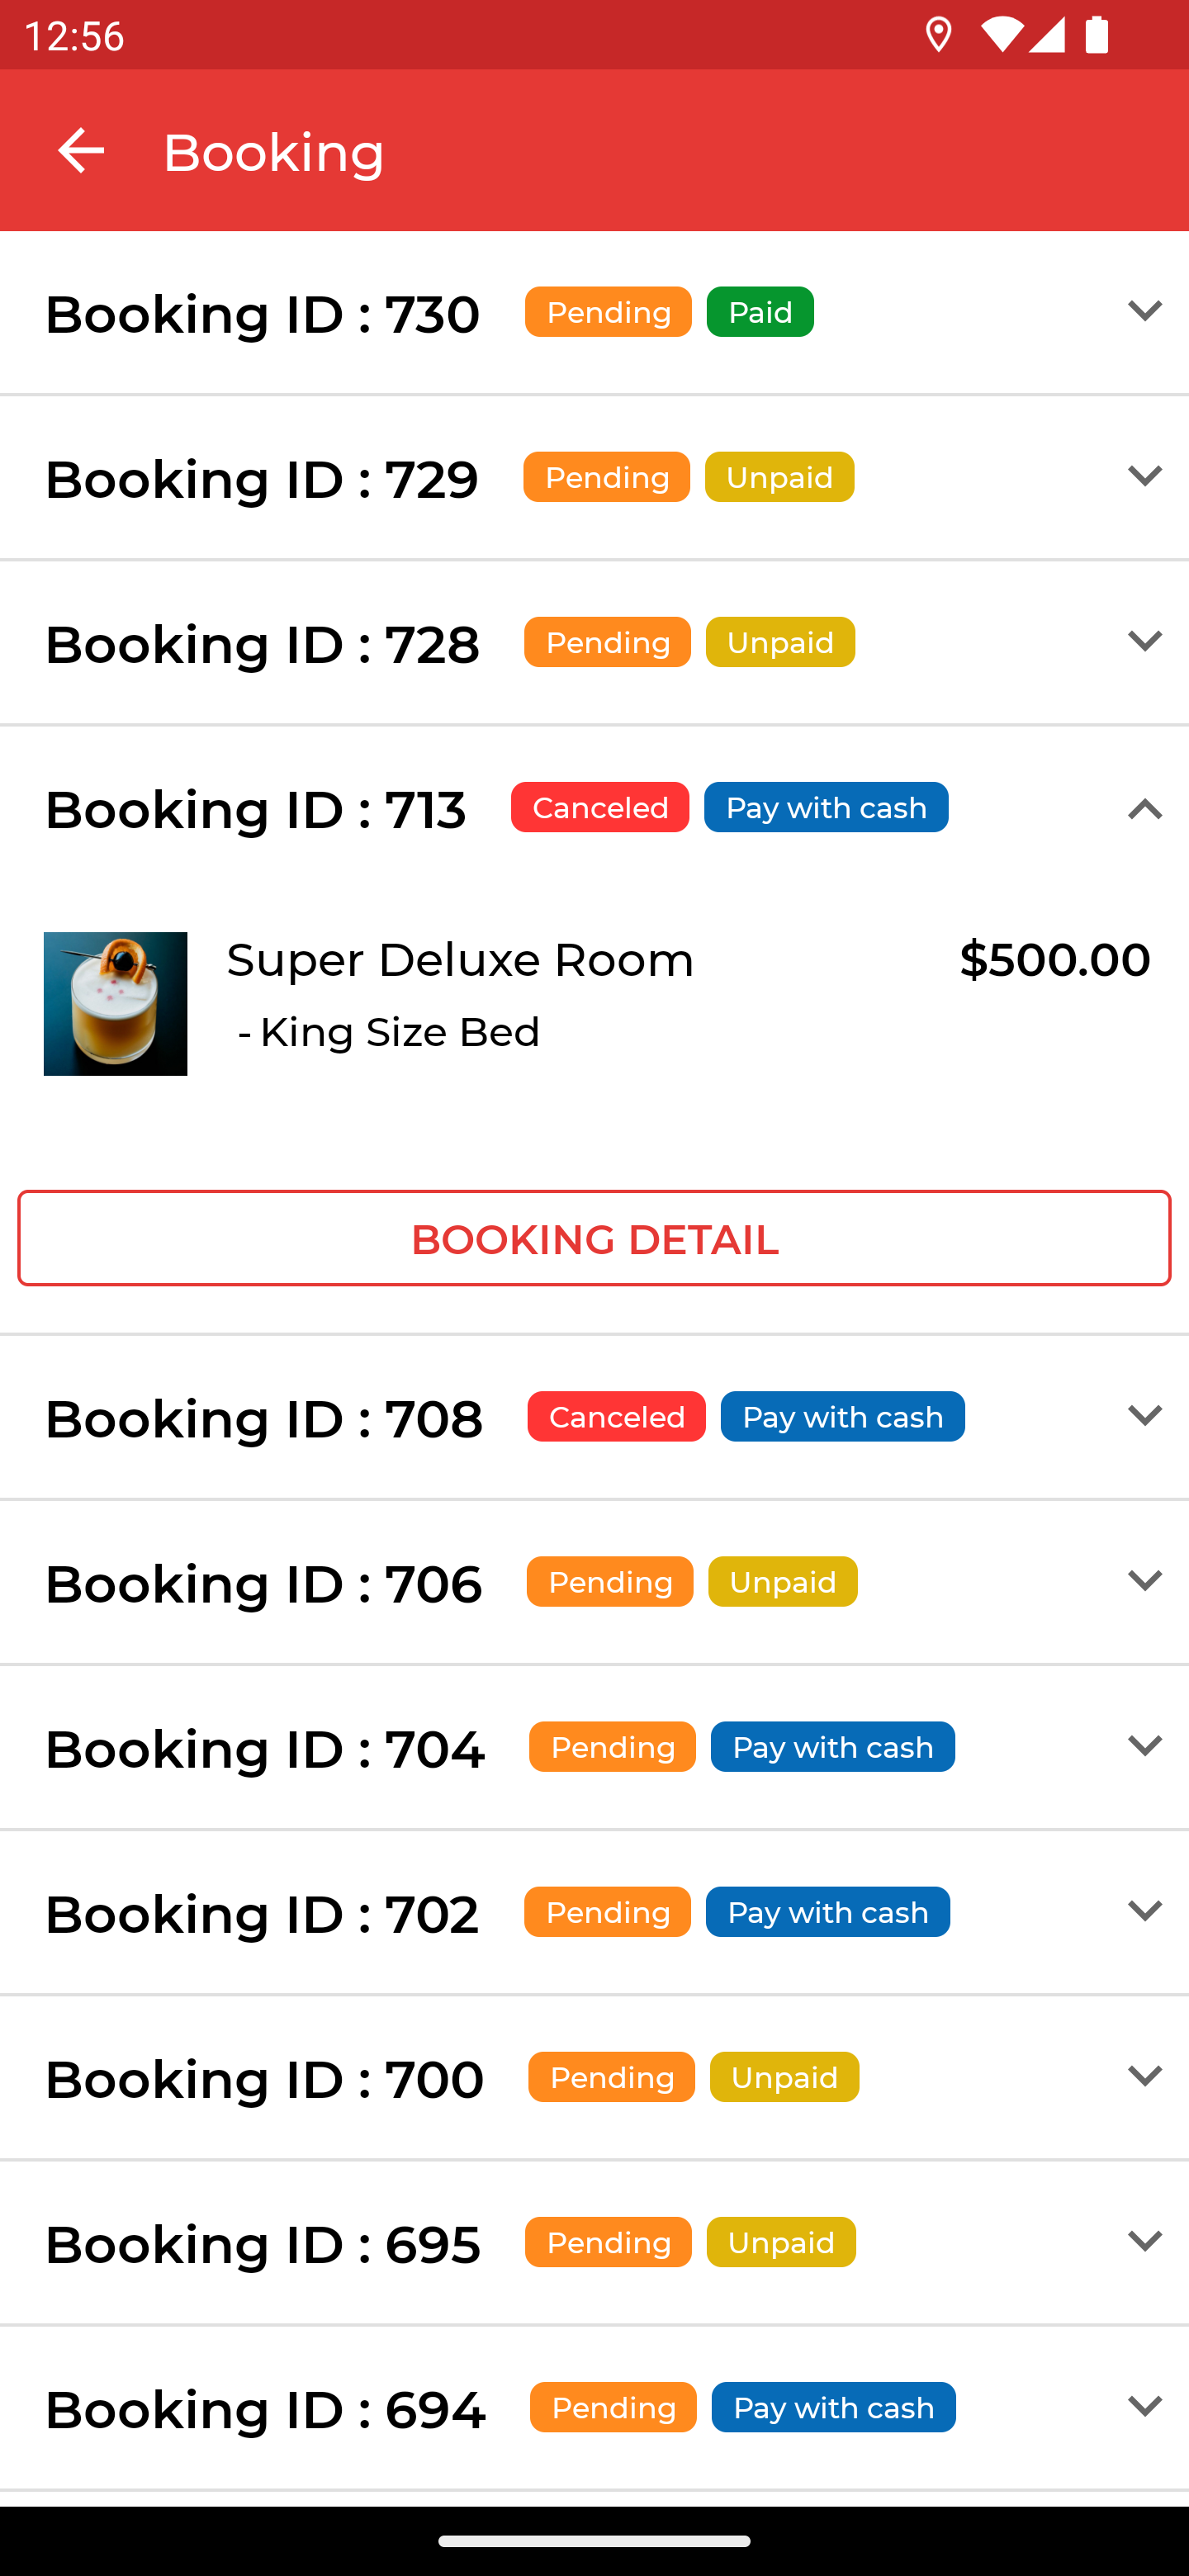The width and height of the screenshot is (1189, 2576).
Task: Expand Booking ID 730 chevron
Action: click(x=1144, y=311)
